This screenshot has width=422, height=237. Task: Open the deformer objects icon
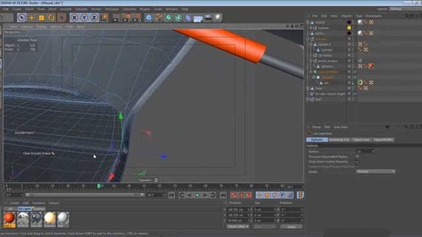[x=188, y=18]
